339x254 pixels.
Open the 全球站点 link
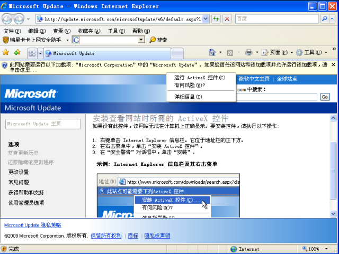(287, 79)
